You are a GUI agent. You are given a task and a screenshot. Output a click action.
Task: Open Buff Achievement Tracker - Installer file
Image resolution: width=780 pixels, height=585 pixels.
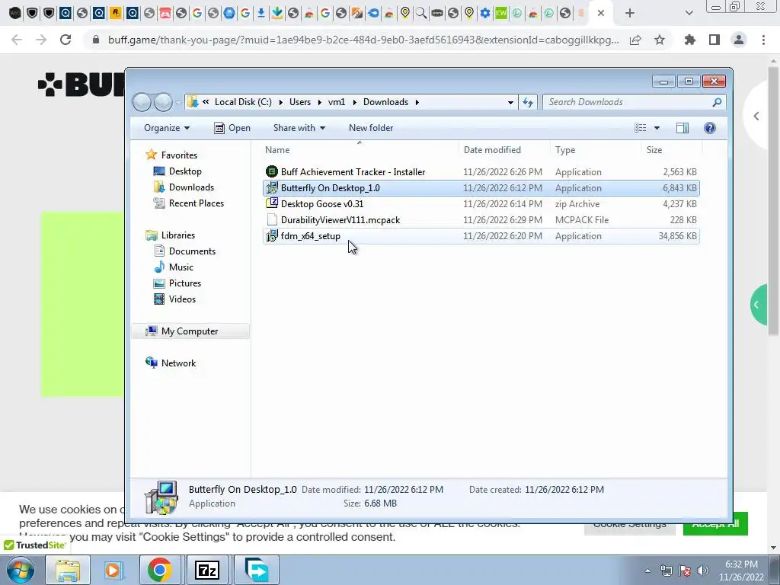[481, 172]
